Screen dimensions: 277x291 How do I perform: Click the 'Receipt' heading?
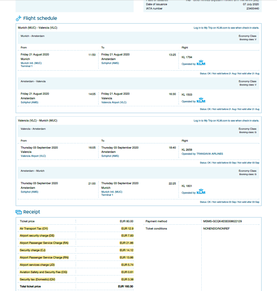32,212
